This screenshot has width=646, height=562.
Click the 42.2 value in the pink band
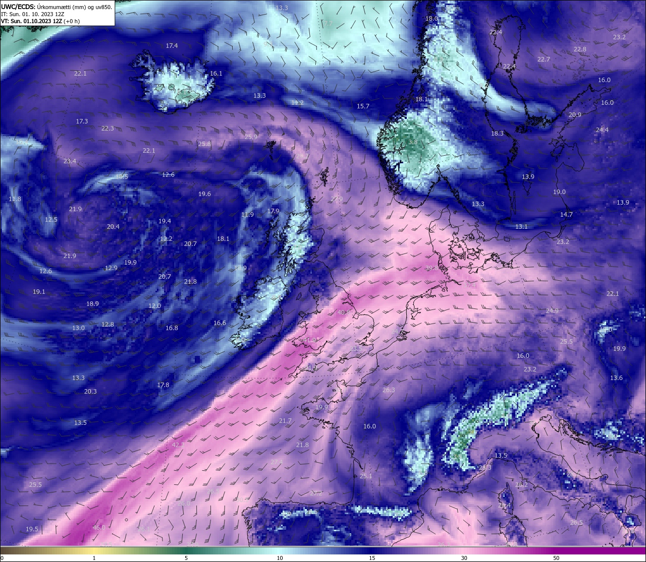tap(178, 445)
